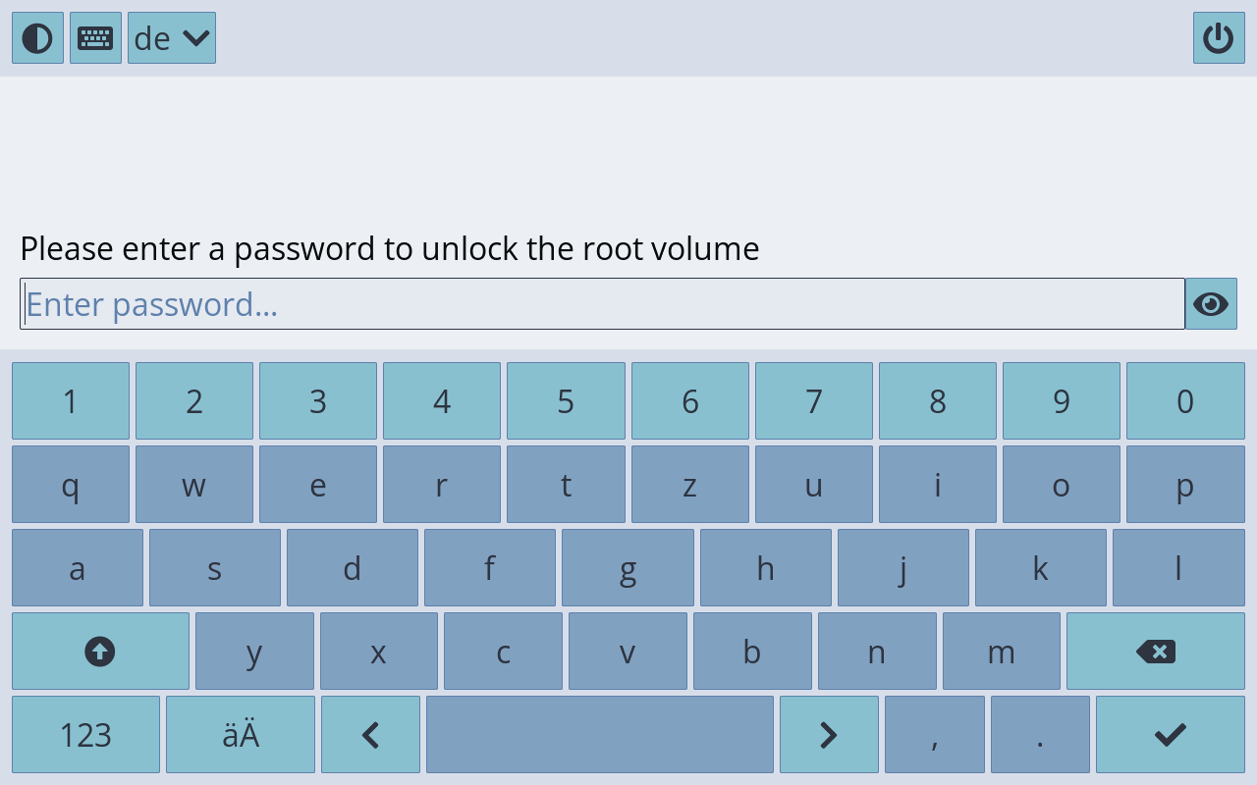Open the de keyboard layout dropdown

point(172,38)
